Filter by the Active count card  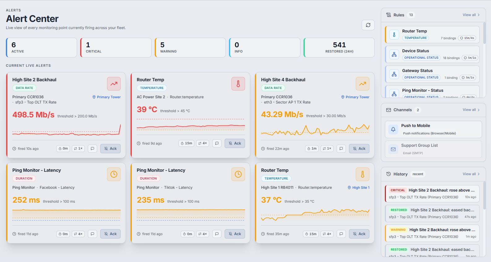(x=41, y=48)
